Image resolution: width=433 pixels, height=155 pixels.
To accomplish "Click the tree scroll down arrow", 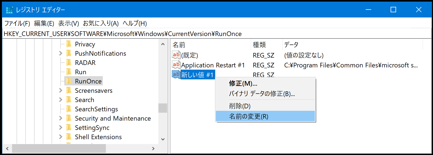I will [x=163, y=139].
